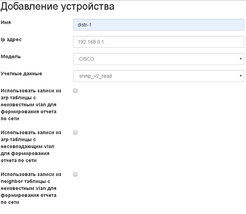
Task: Click the arrow on the Учетные данные combo box
Action: tap(241, 76)
